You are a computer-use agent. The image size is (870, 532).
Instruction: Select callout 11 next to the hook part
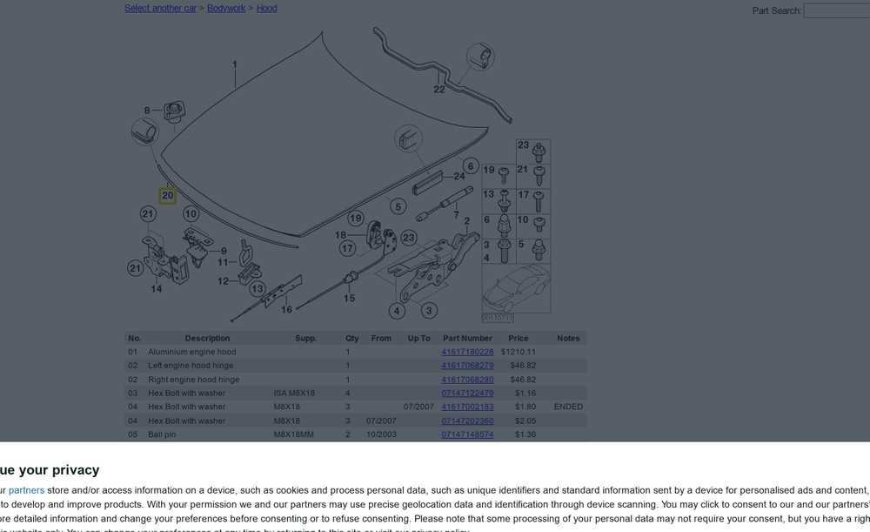click(x=223, y=262)
